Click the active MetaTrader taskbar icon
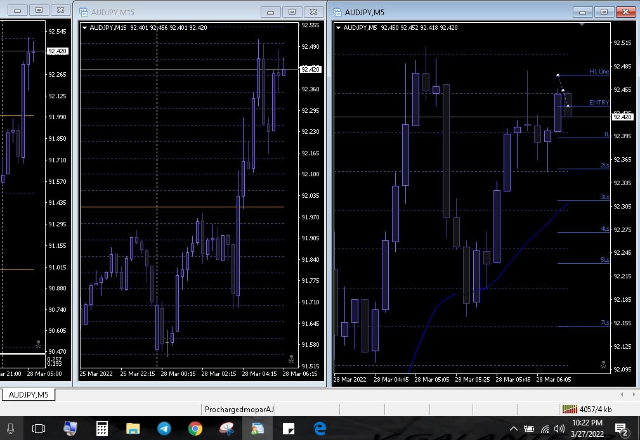This screenshot has height=440, width=640. [x=258, y=429]
